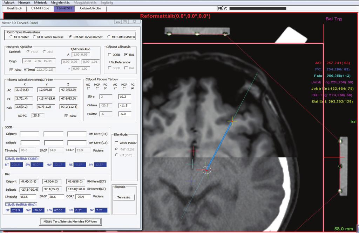Click AC coordinates label 257,241(63)
The width and height of the screenshot is (359, 233).
tap(332, 63)
